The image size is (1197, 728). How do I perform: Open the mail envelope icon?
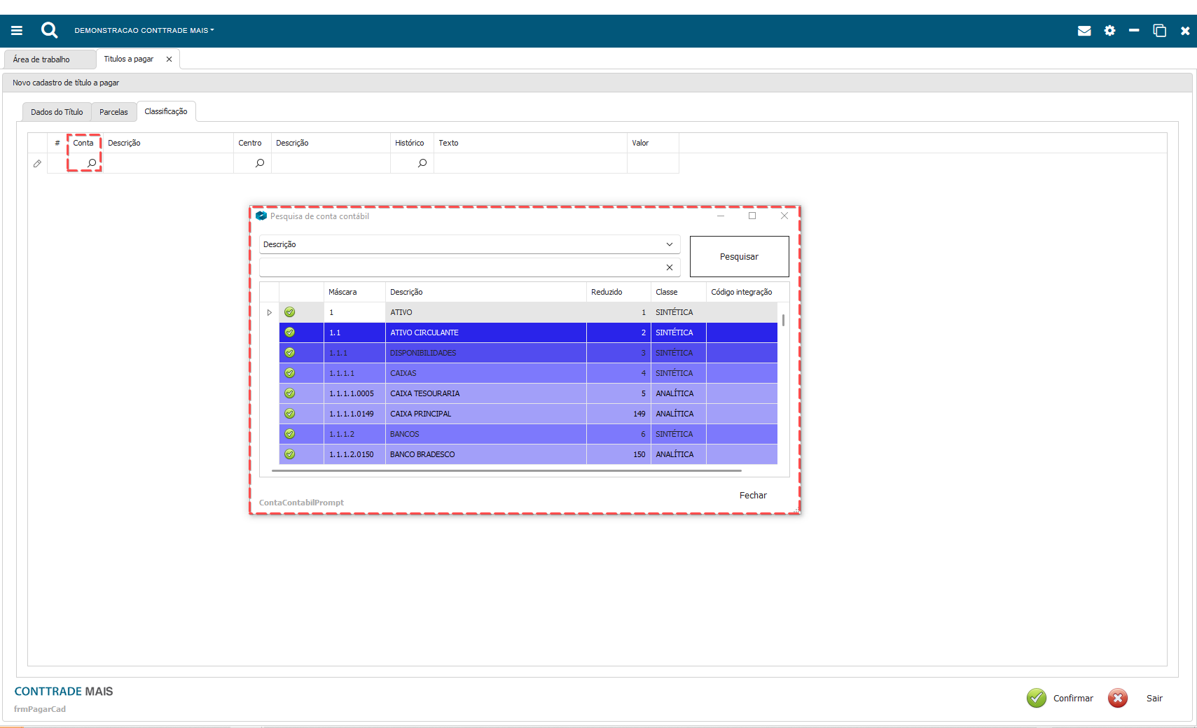point(1084,31)
